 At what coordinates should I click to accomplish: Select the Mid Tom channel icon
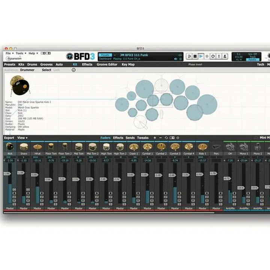tap(79, 147)
